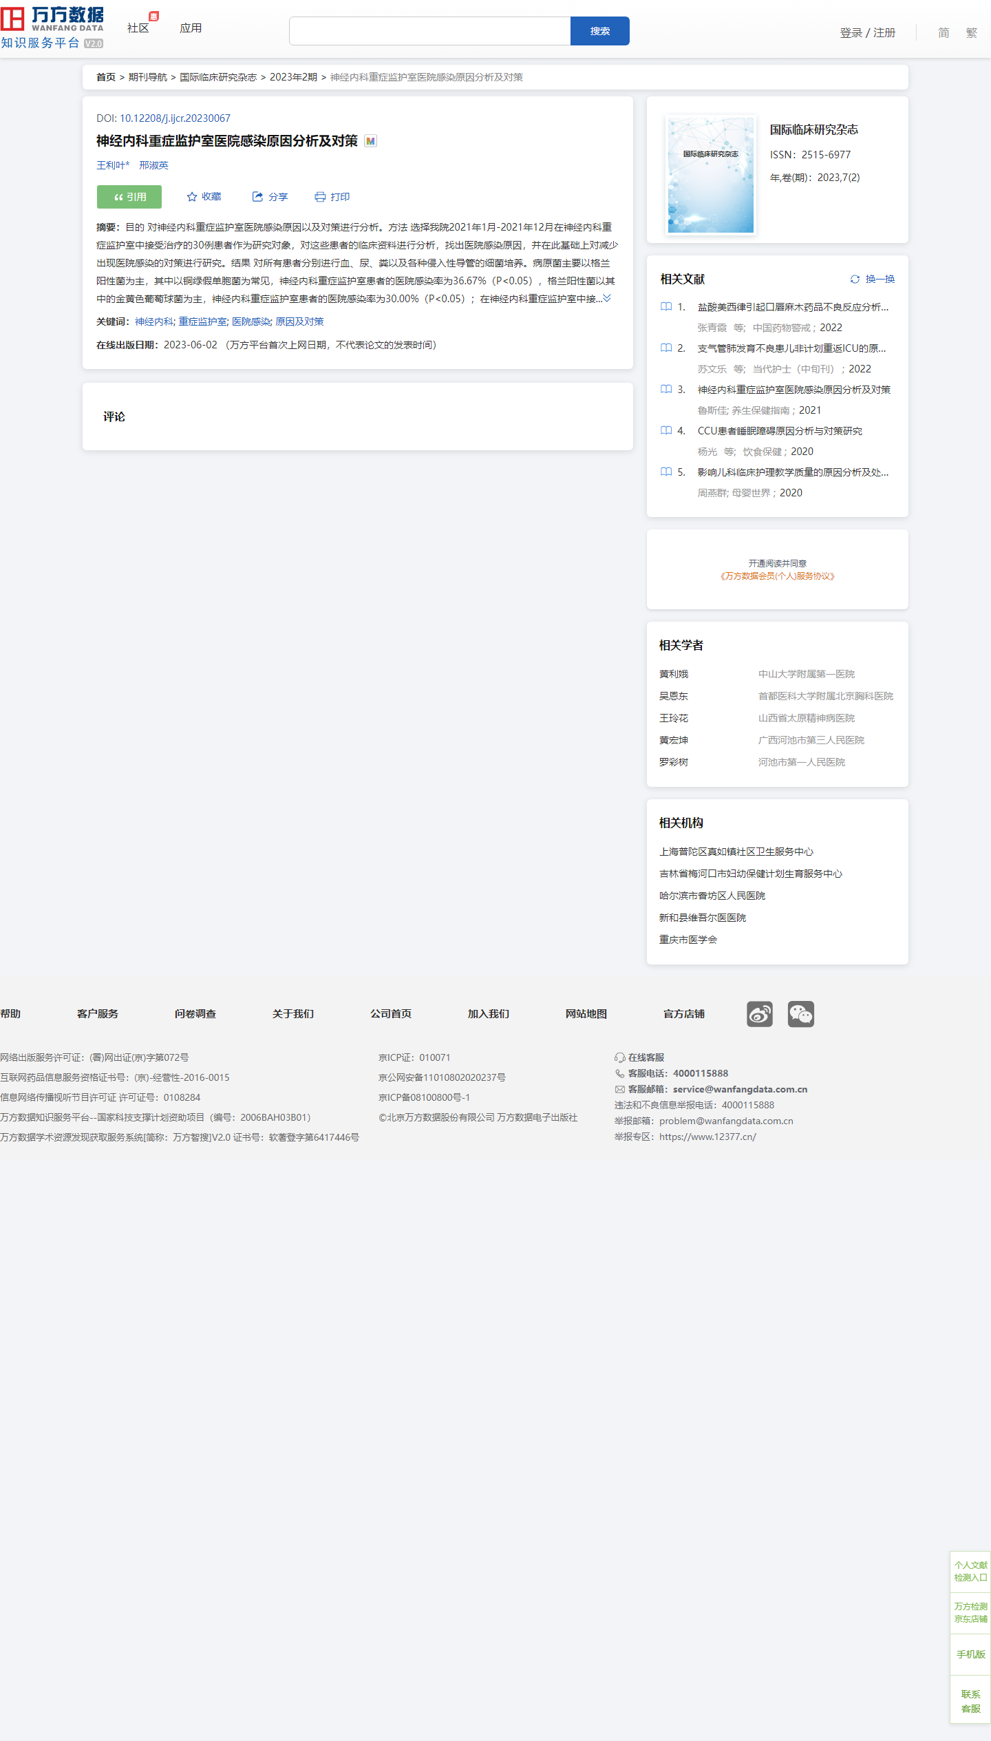Click the blue 搜索 search button
This screenshot has width=991, height=1741.
(599, 31)
